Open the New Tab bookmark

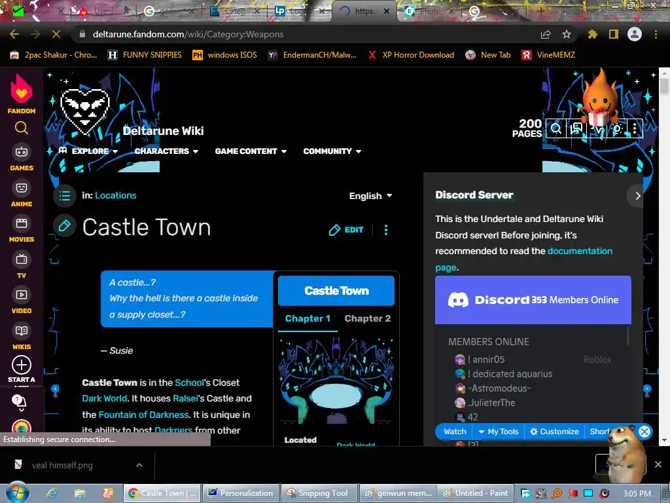[x=488, y=55]
